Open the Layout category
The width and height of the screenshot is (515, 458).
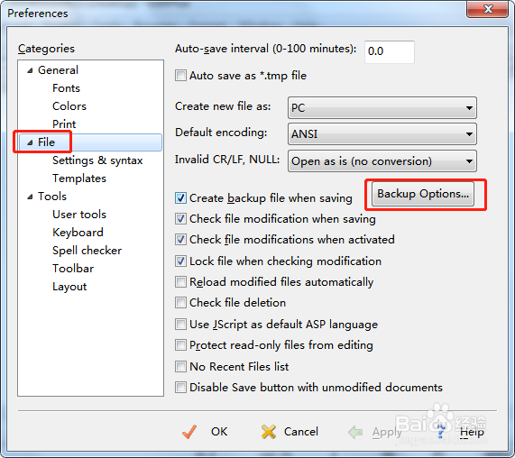click(x=69, y=287)
